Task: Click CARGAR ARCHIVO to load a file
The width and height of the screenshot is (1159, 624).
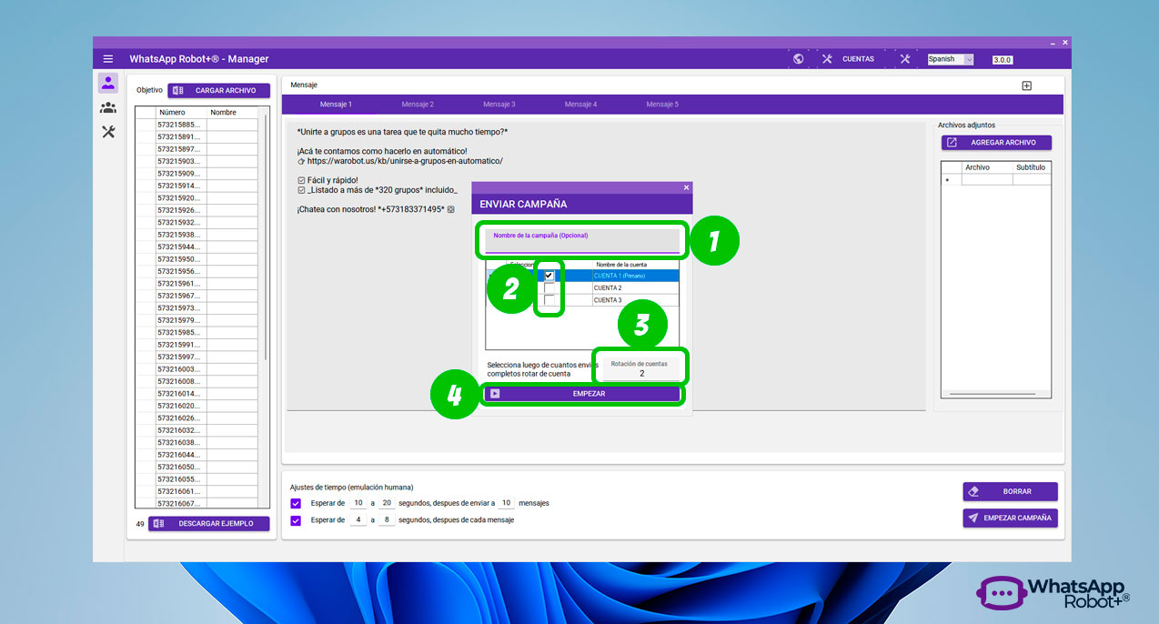Action: (218, 90)
